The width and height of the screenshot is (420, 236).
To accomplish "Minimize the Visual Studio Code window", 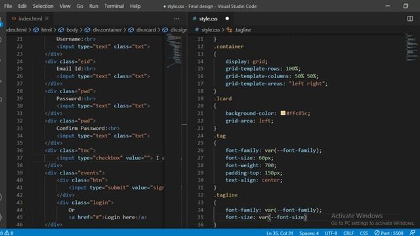I will point(388,6).
